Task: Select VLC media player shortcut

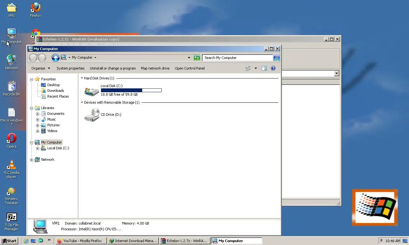Action: coord(12,169)
